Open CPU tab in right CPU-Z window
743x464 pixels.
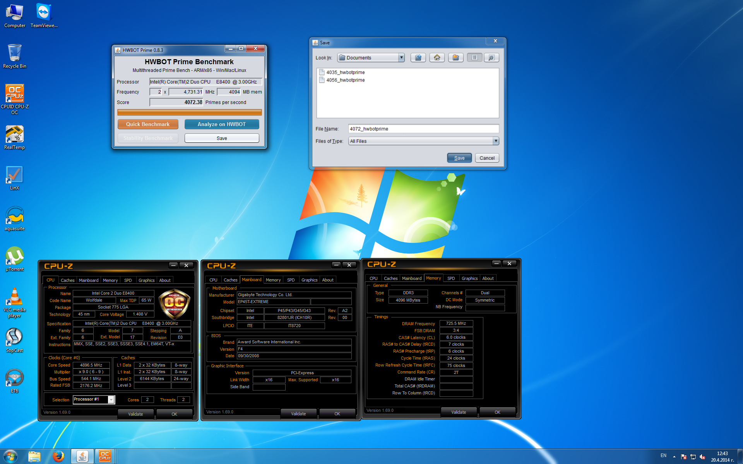point(373,278)
